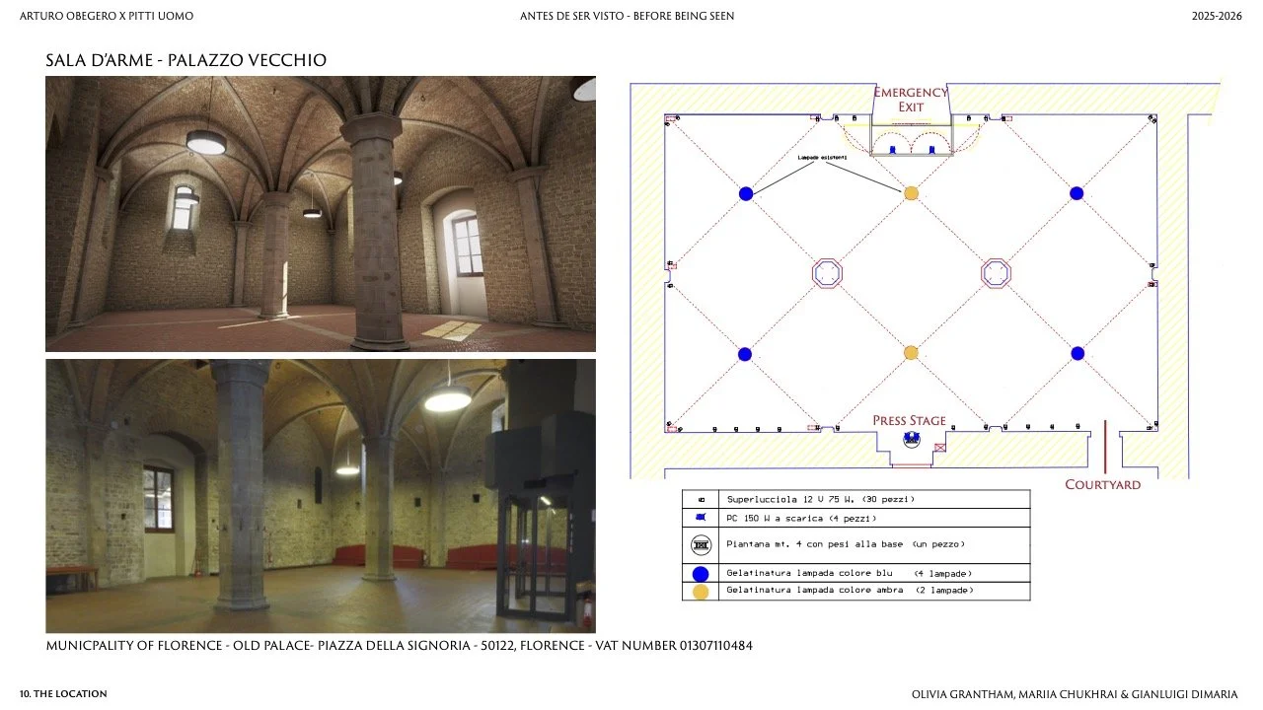Click the Superlucciola legend symbol

pos(701,500)
